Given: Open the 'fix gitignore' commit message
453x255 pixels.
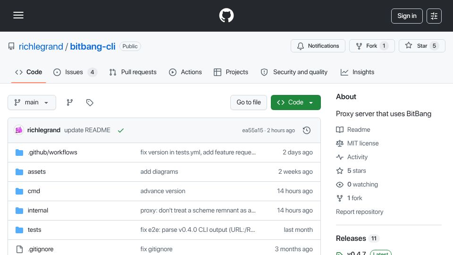Looking at the screenshot, I should tap(156, 249).
